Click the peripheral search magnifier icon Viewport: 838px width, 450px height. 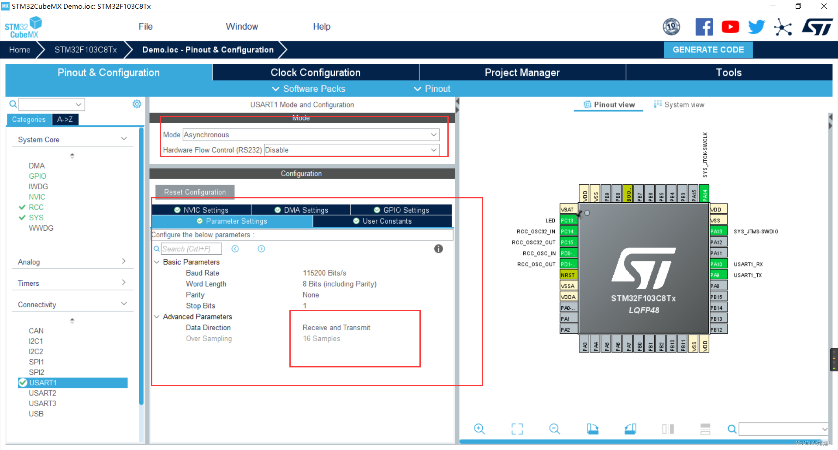click(x=13, y=104)
